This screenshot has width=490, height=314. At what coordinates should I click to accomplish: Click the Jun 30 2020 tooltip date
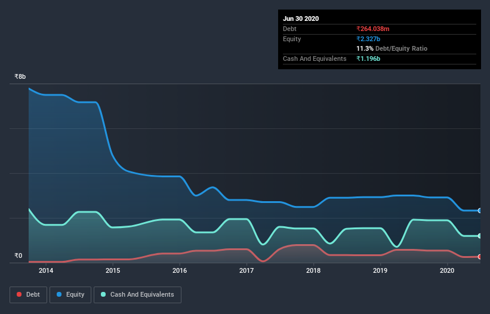pos(301,19)
